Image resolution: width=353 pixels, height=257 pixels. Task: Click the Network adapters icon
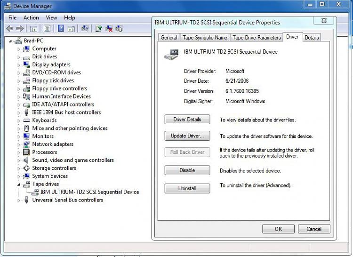[26, 144]
